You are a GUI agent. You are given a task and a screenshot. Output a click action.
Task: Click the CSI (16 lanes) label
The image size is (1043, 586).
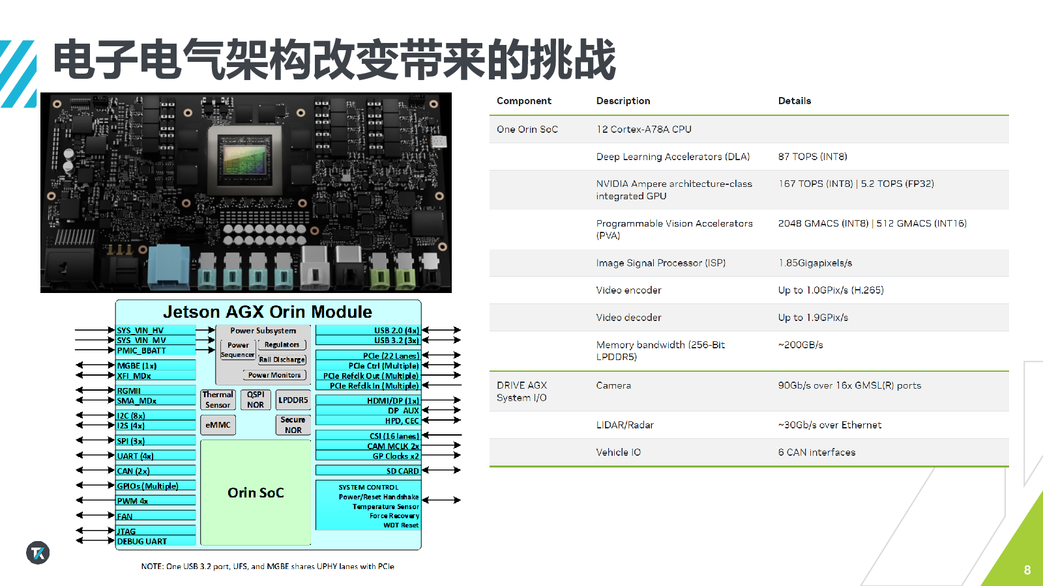click(394, 436)
